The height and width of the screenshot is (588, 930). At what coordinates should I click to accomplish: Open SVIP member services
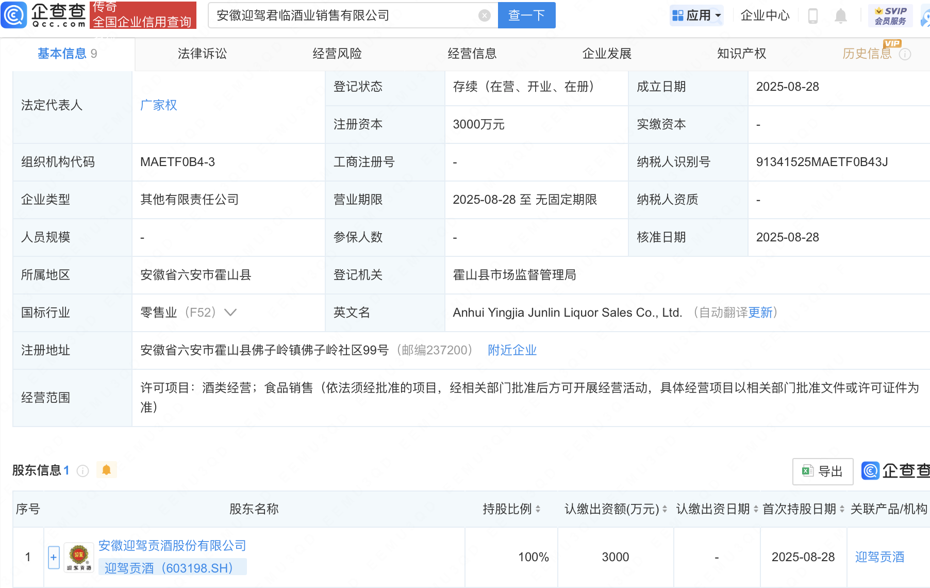click(x=890, y=15)
